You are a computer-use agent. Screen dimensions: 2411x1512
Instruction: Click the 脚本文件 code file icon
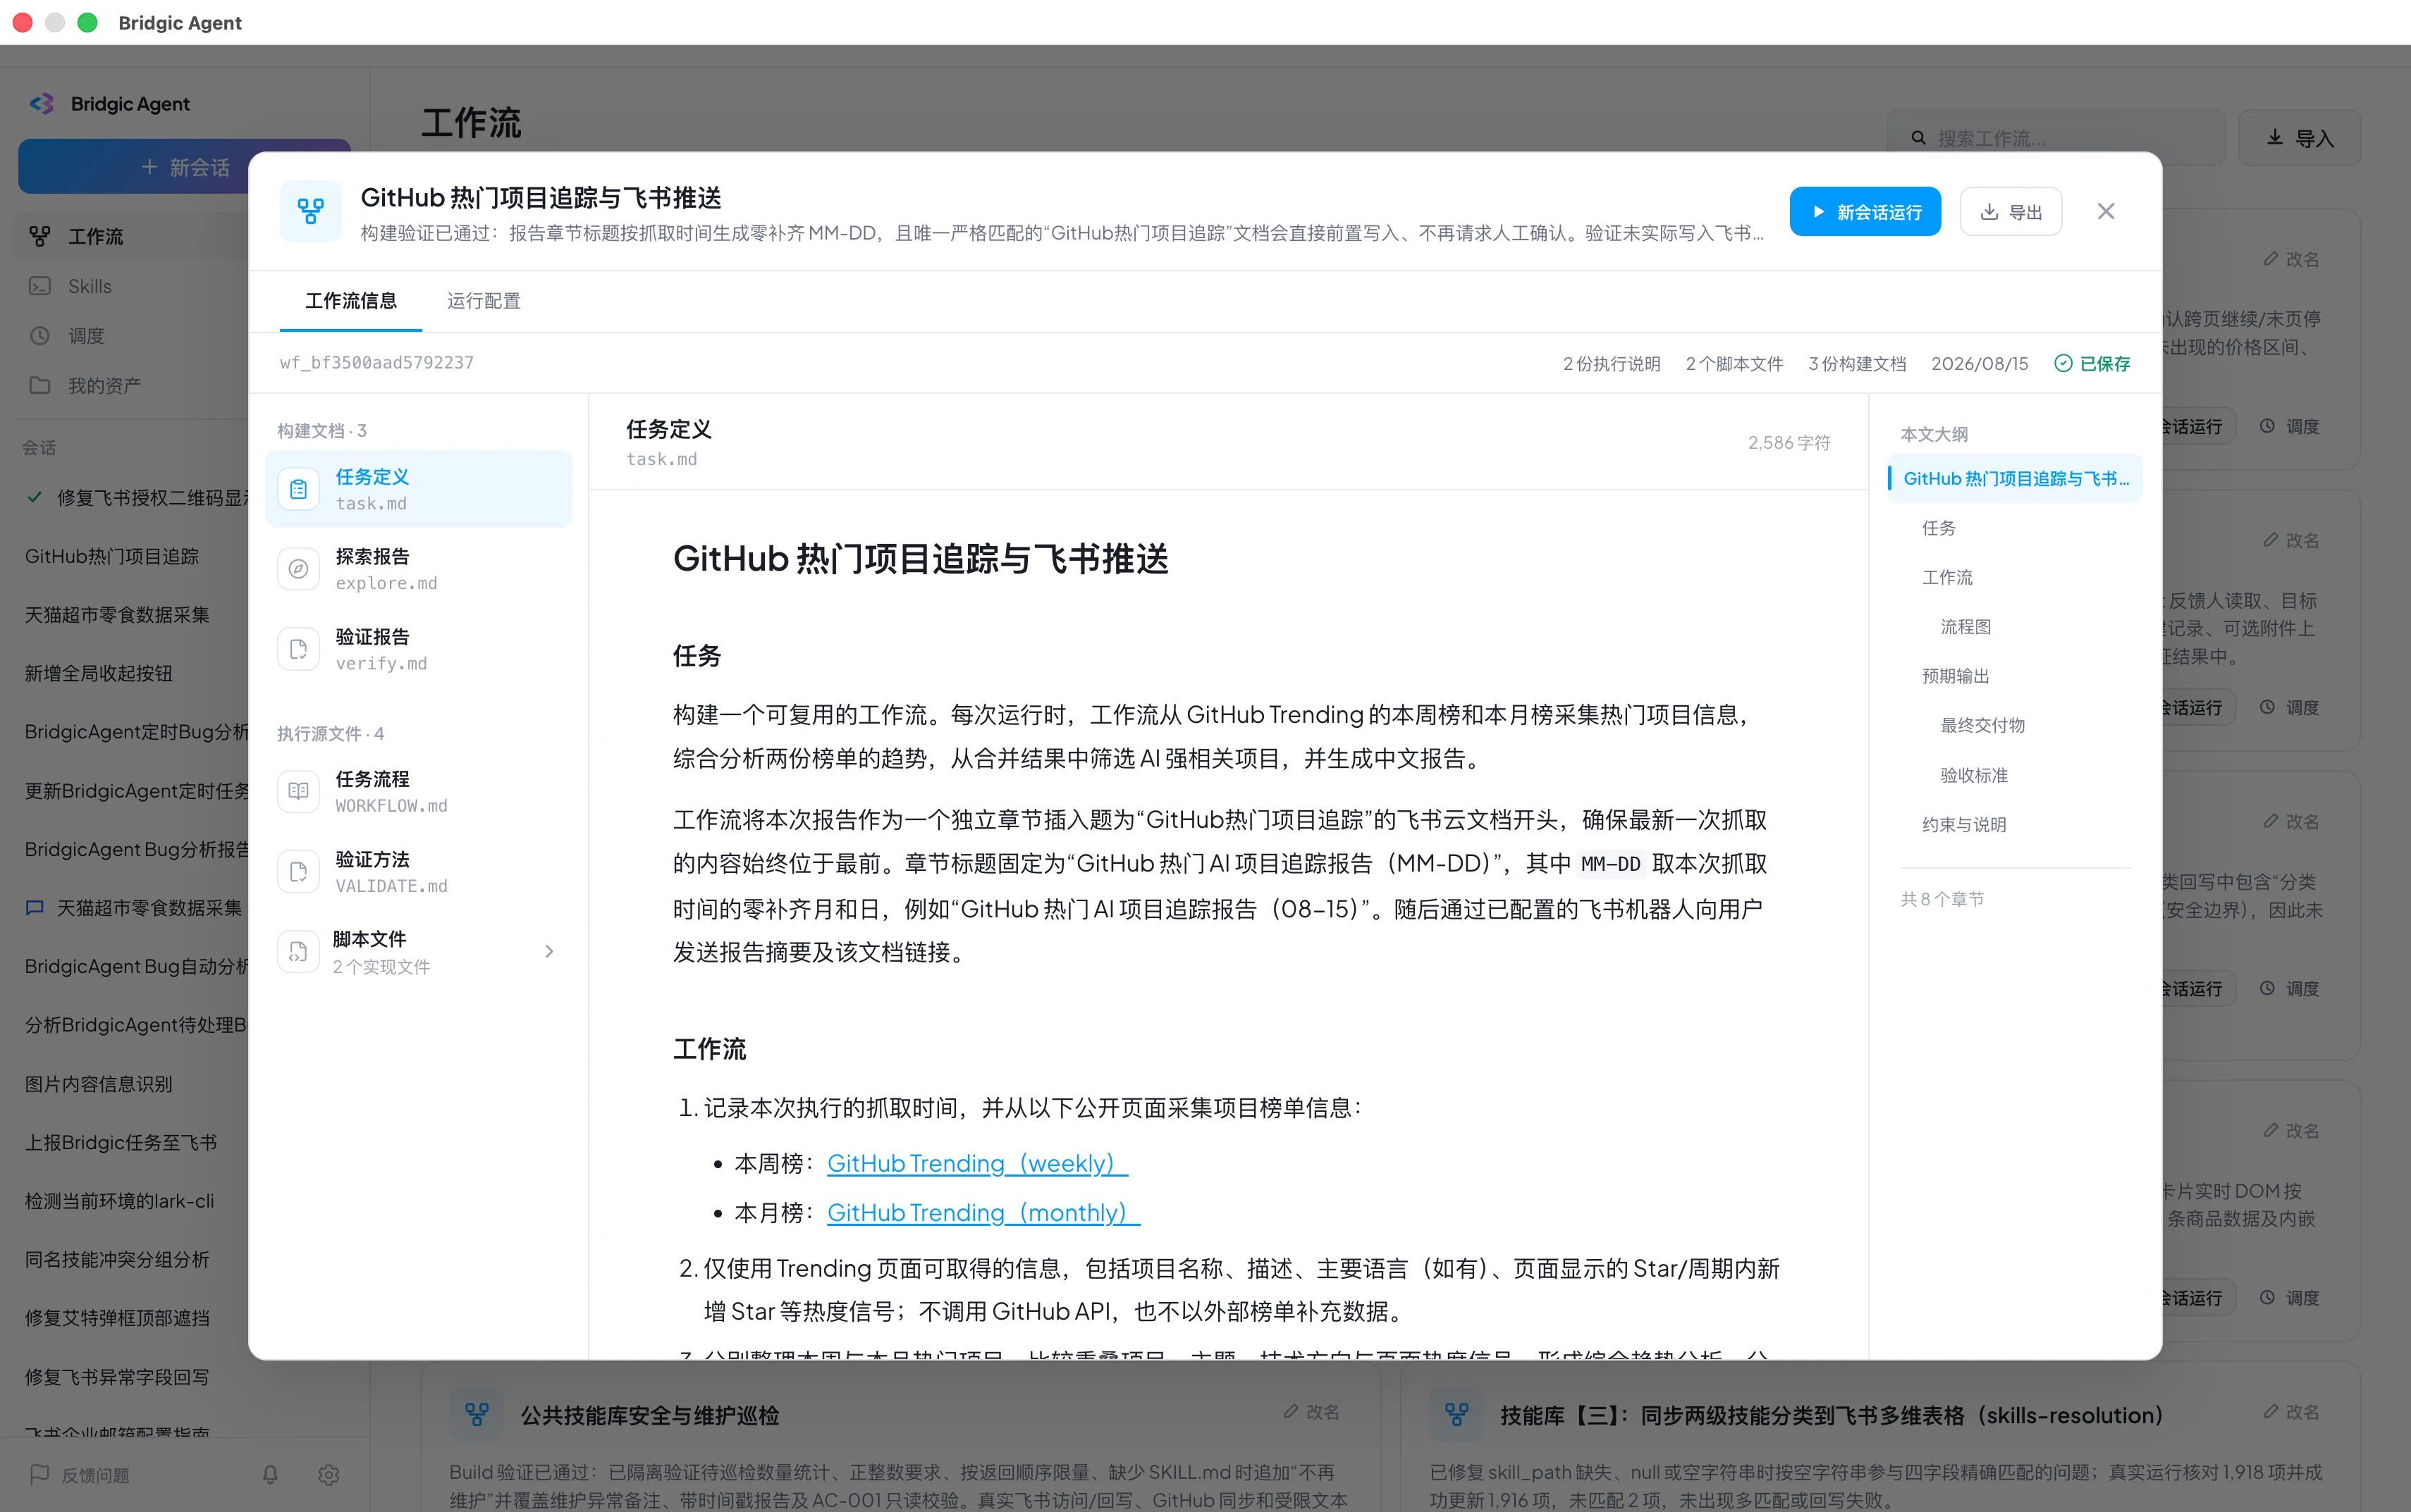point(298,952)
